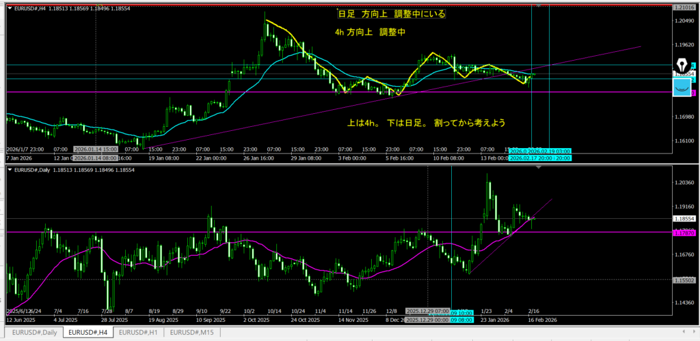Click the 1.21016 price label at top
The image size is (700, 341).
(684, 7)
